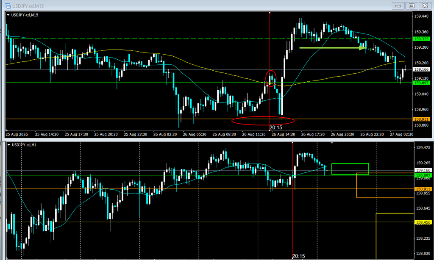The image size is (434, 260).
Task: Click current price label 159.166 on M15 axis
Action: [421, 69]
